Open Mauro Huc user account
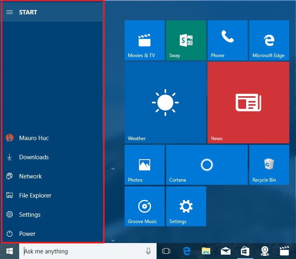 point(52,138)
